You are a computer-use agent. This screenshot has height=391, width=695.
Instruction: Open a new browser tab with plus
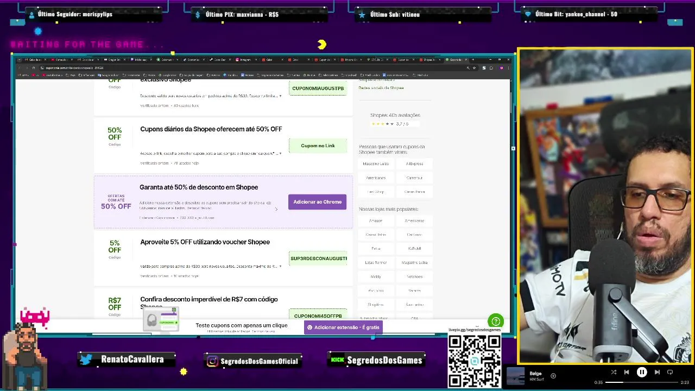(473, 59)
